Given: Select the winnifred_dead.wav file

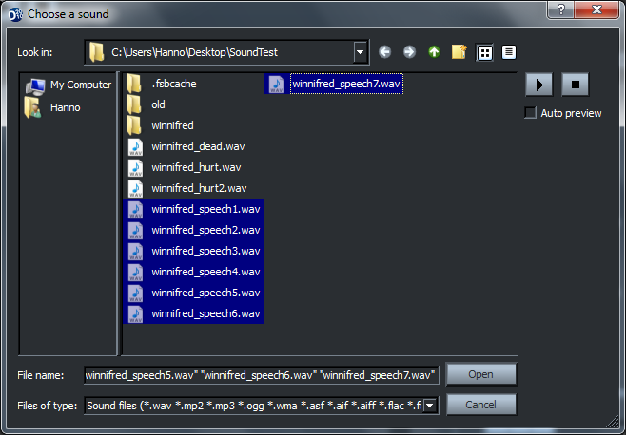Looking at the screenshot, I should tap(198, 146).
